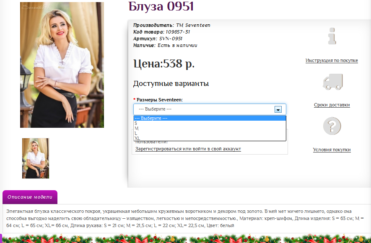Open the Инструкция по покупке link
This screenshot has height=243, width=371.
coord(332,60)
